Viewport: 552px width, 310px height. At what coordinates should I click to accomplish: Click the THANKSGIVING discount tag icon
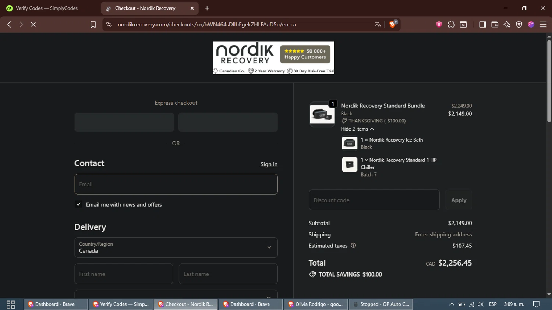click(x=344, y=121)
